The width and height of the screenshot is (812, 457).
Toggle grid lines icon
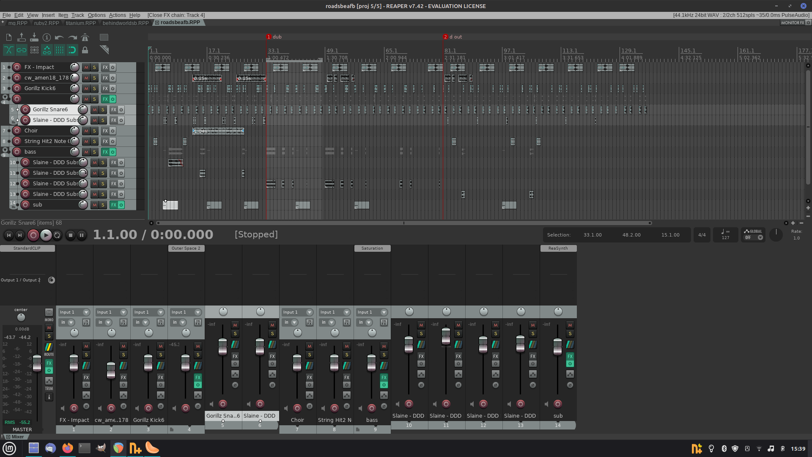[60, 50]
